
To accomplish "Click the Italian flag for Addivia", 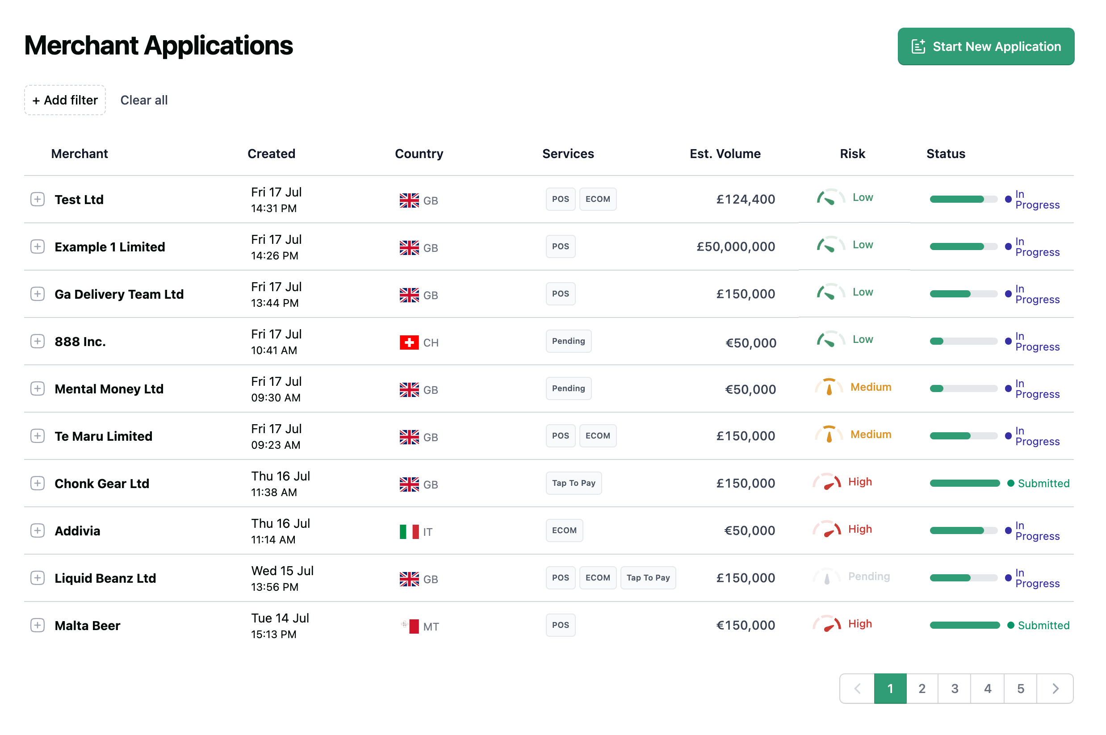I will point(409,531).
